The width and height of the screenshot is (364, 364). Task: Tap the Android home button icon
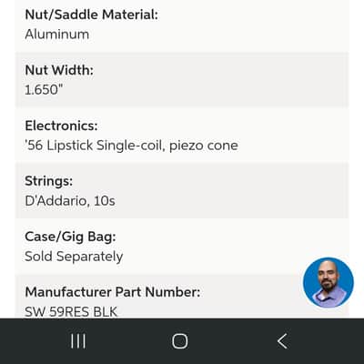pos(180,341)
